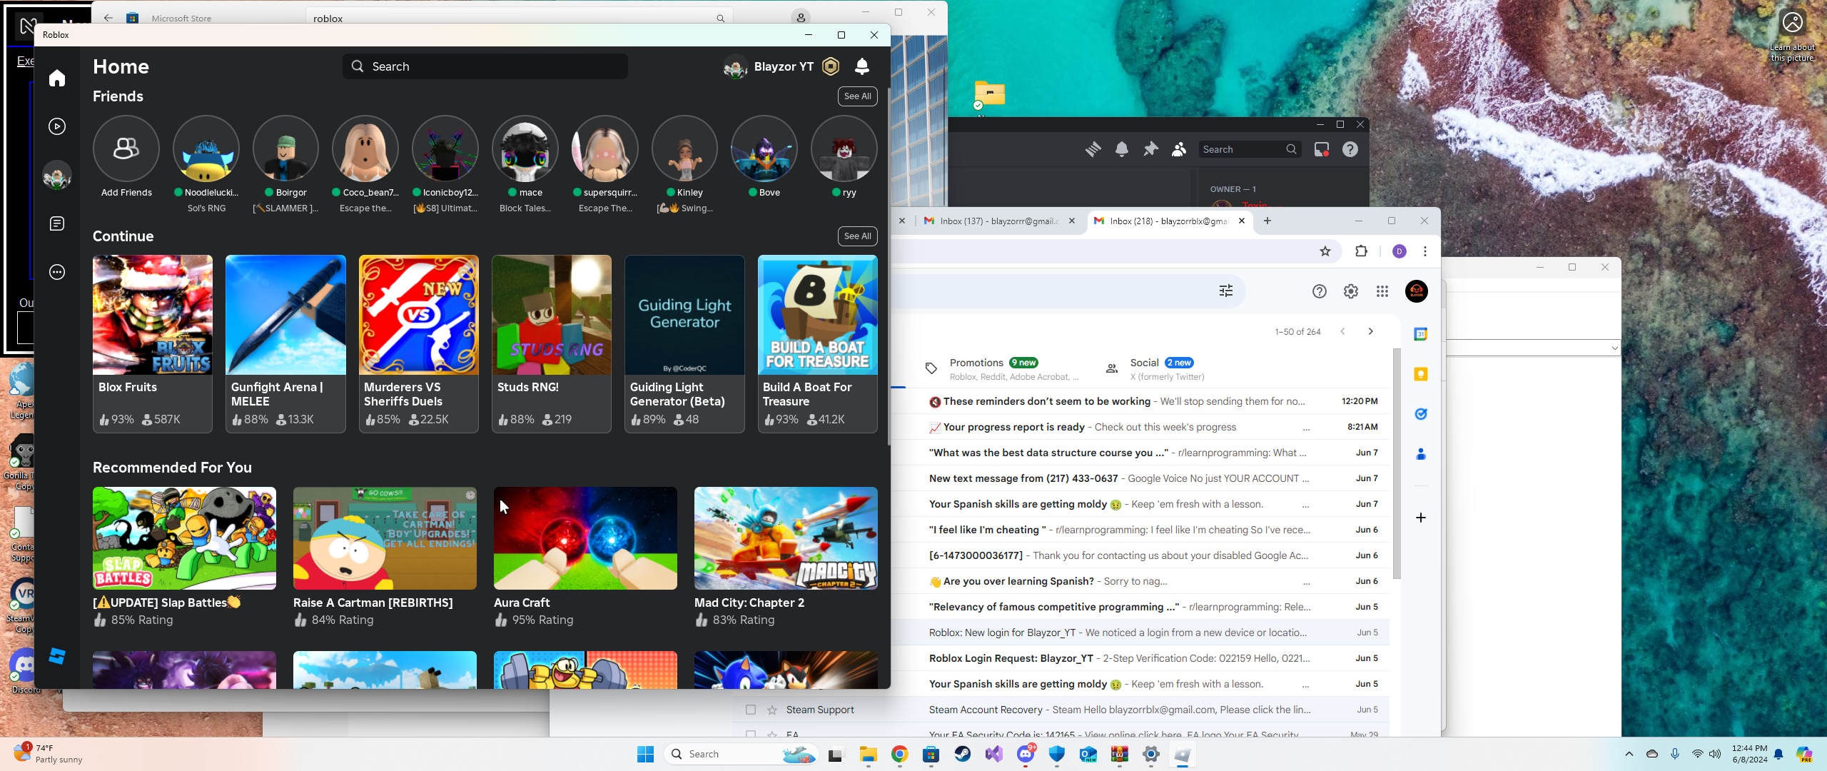Open the Charts play icon in sidebar

tap(57, 126)
